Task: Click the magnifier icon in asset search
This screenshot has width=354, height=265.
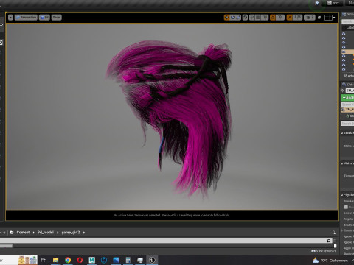Action: (x=329, y=241)
